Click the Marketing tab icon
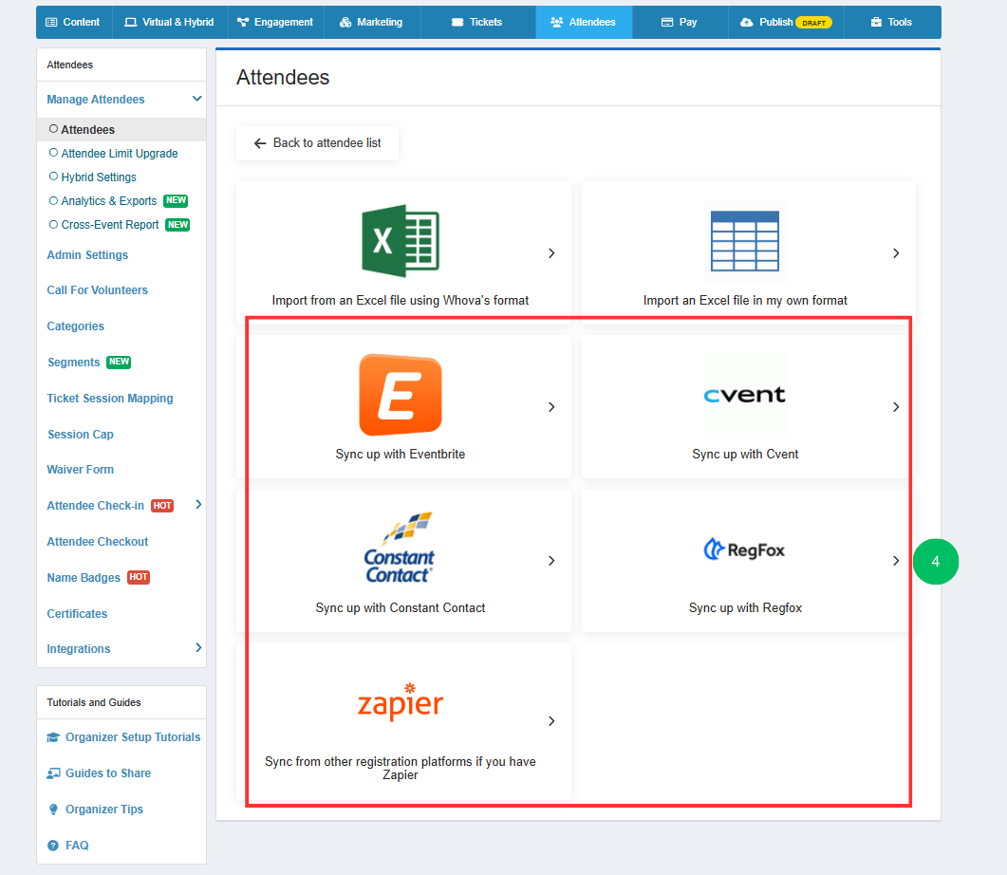The height and width of the screenshot is (875, 1007). tap(345, 23)
